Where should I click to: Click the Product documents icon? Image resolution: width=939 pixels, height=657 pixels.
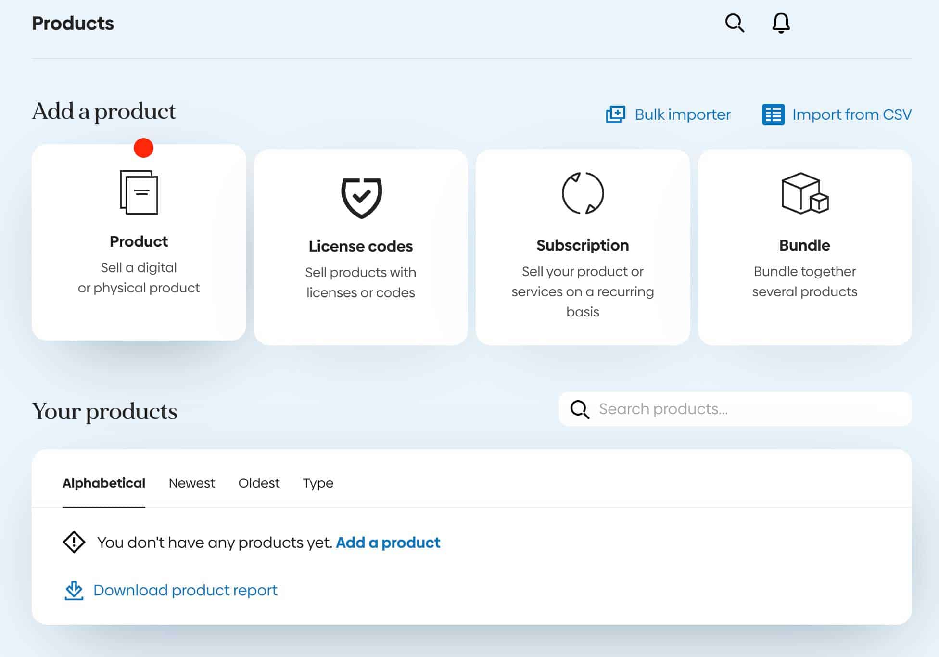[139, 192]
